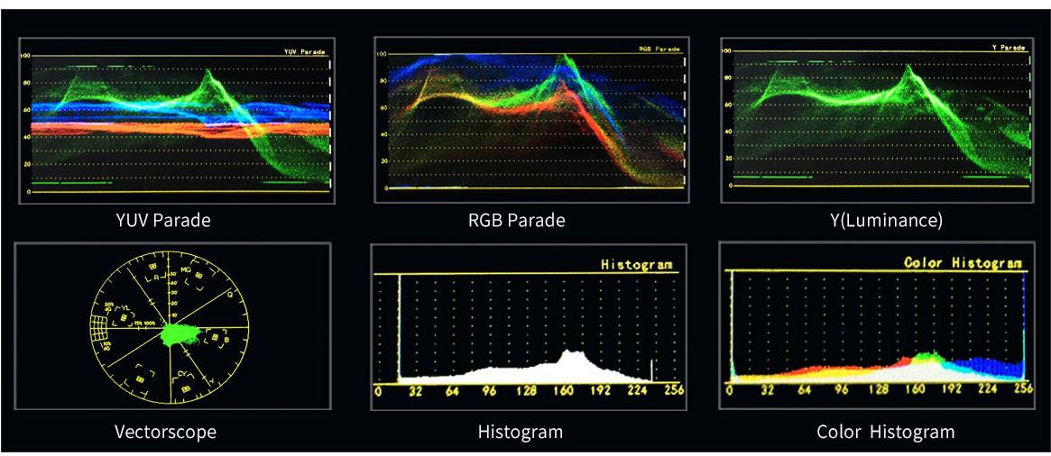Click the yellow "Color Histogram" title inside graph
The image size is (1051, 456).
coord(963,262)
